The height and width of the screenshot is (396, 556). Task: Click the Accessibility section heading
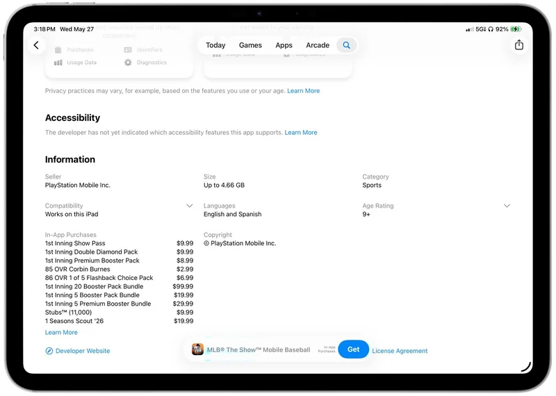72,117
